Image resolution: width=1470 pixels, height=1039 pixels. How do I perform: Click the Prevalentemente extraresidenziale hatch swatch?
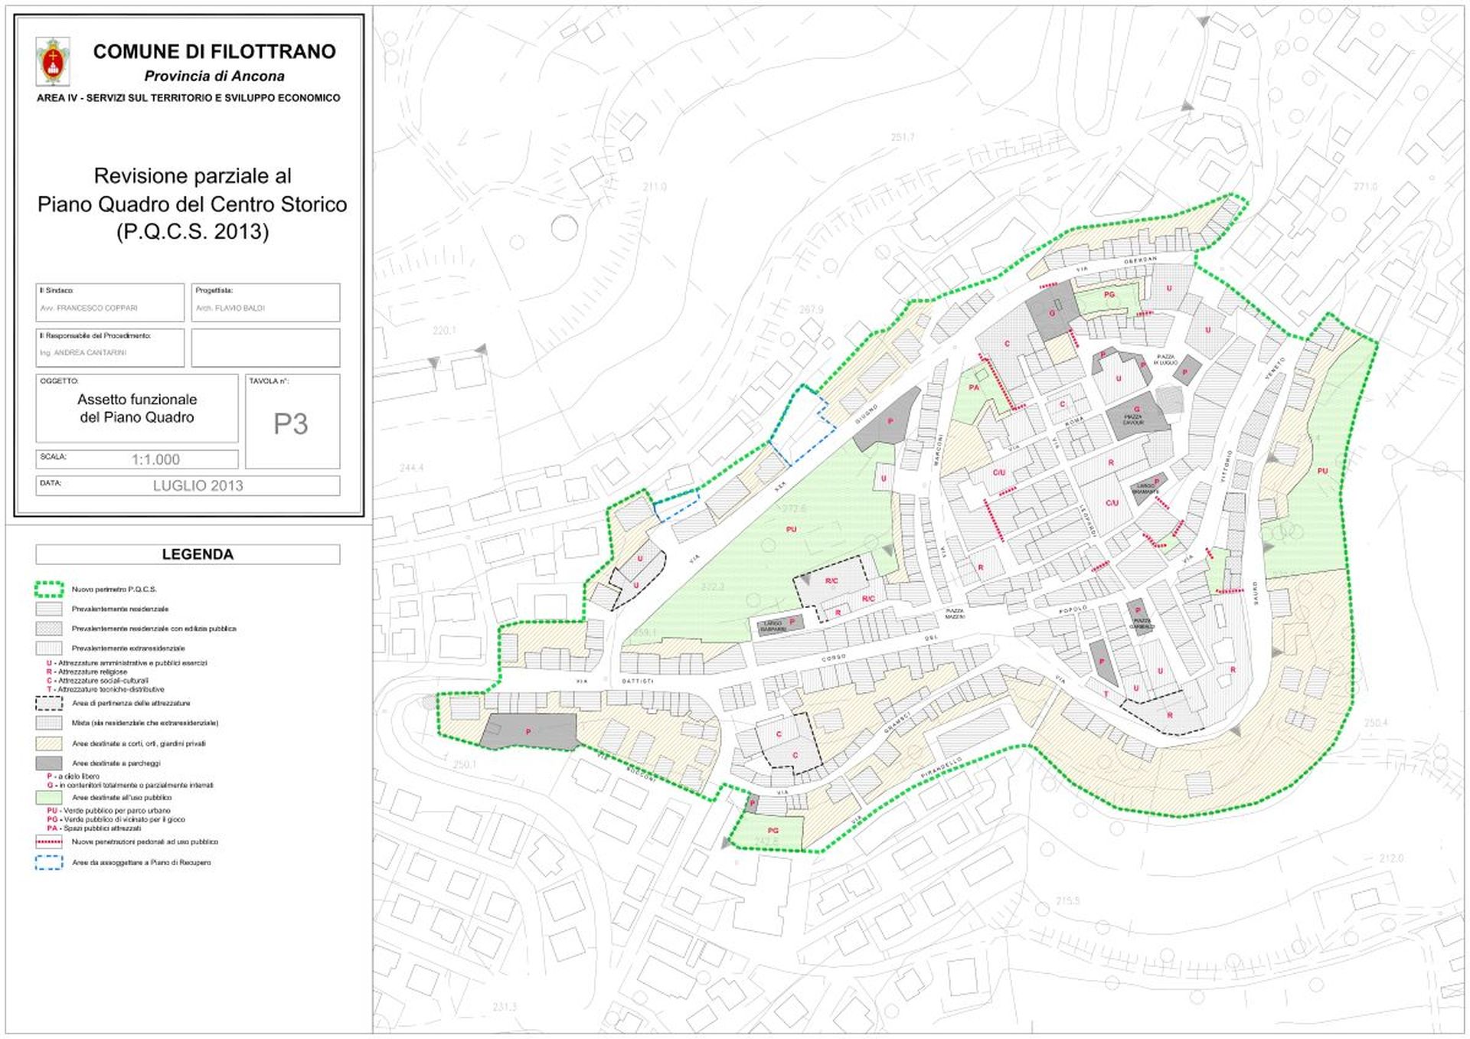(x=49, y=648)
